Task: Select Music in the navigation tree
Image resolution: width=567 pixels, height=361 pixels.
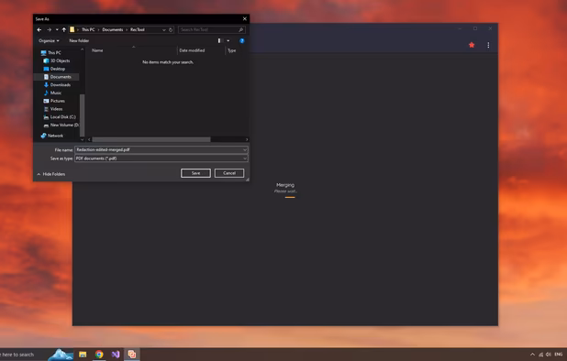Action: (53, 93)
